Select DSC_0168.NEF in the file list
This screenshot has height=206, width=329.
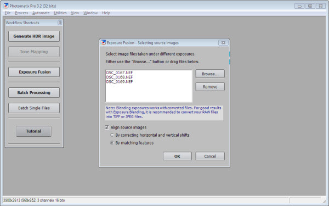[x=120, y=77]
